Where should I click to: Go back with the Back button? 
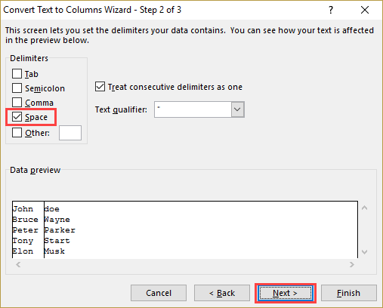point(222,293)
